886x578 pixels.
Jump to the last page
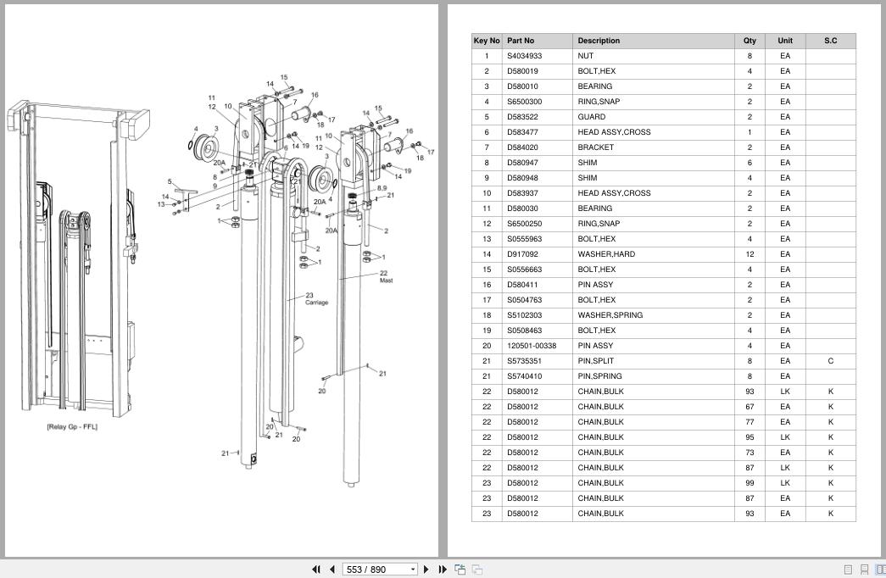pyautogui.click(x=443, y=570)
